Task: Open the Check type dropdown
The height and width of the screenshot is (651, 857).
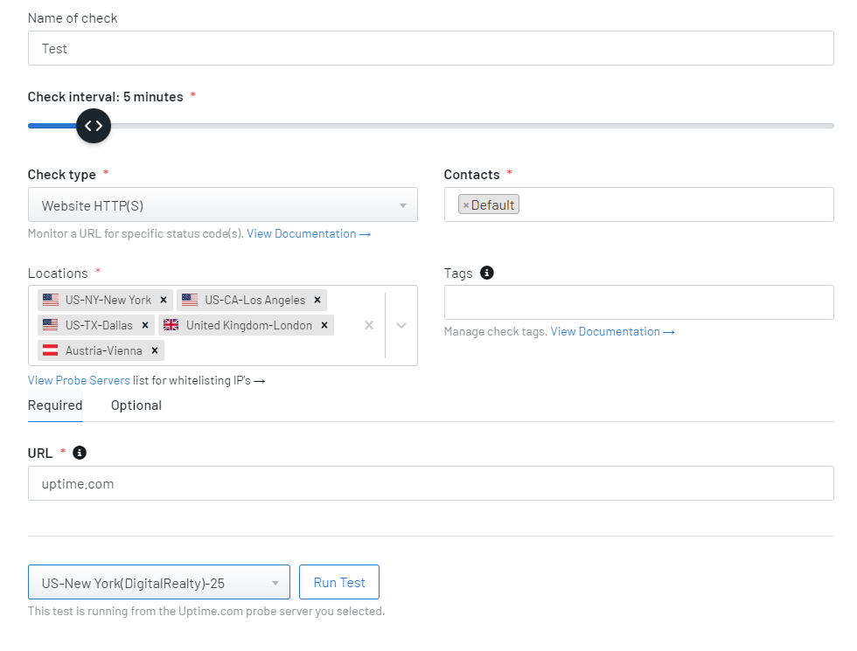Action: pos(222,204)
